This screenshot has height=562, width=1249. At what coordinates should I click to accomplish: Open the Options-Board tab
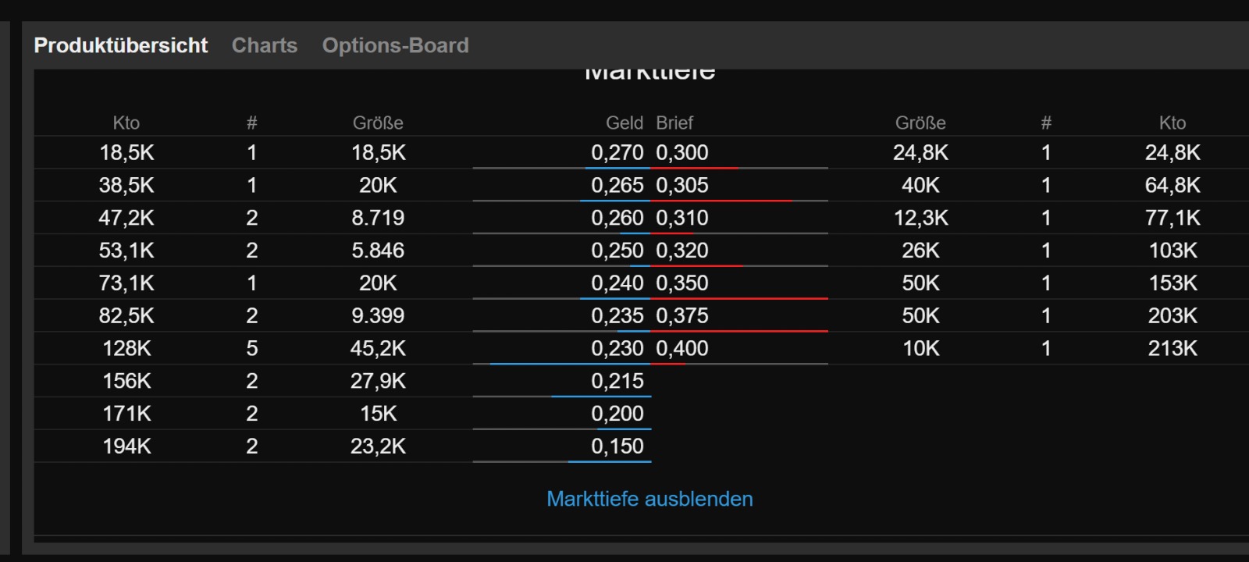(395, 45)
